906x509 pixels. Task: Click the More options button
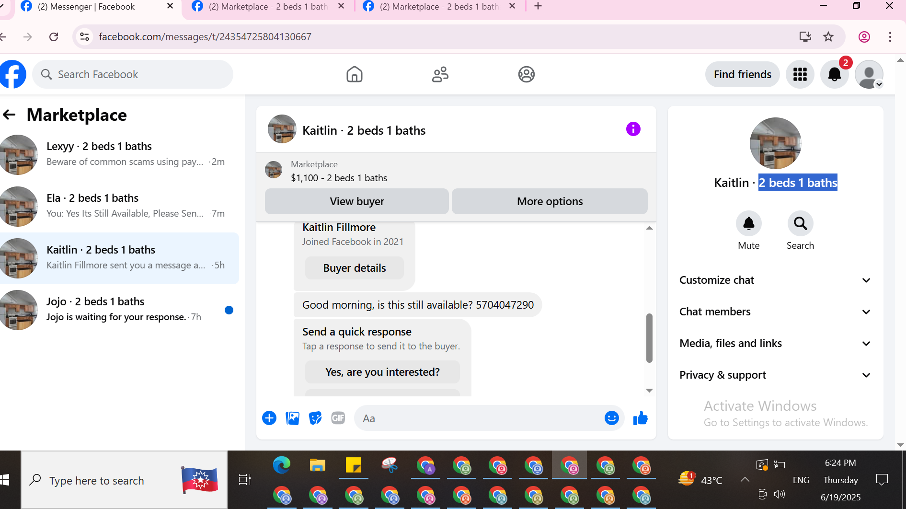[550, 201]
